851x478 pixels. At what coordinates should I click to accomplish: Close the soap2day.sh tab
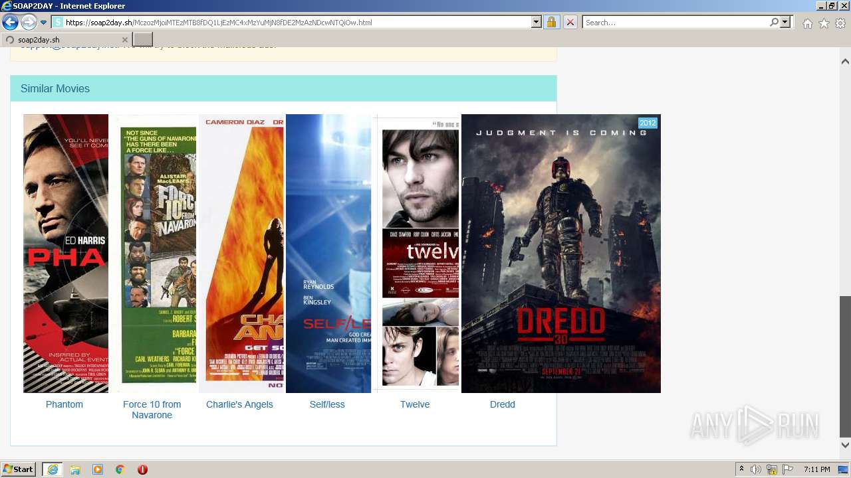(124, 40)
